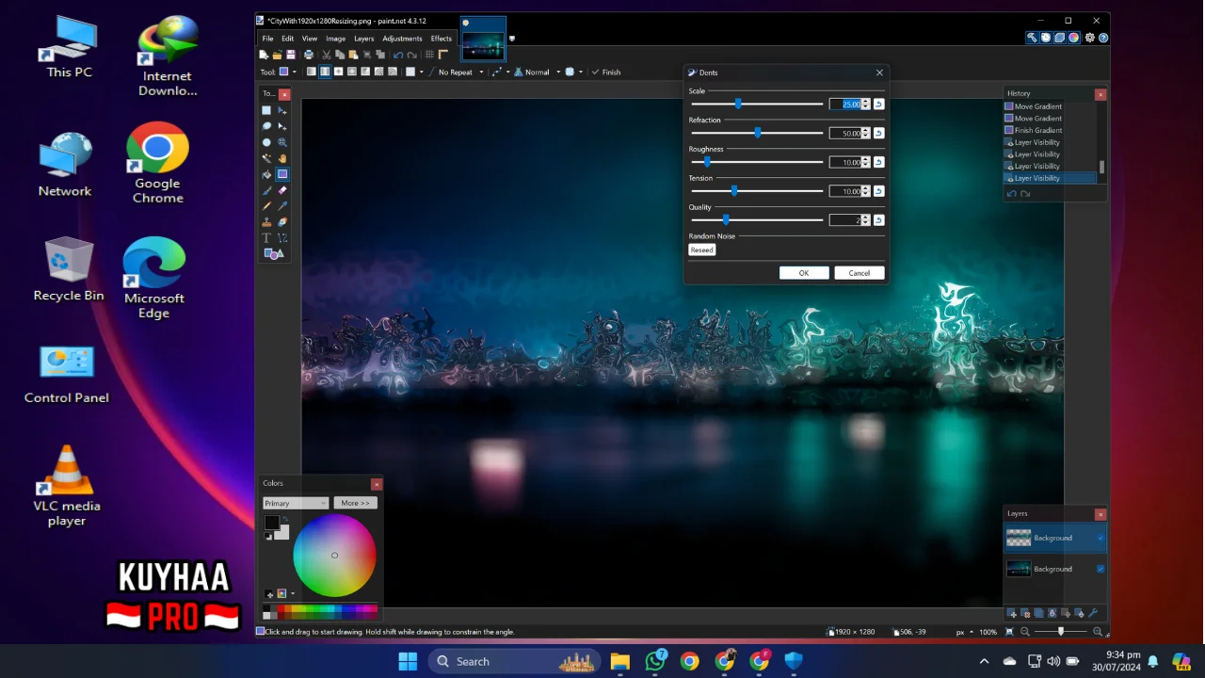Open the image list dropdown arrow

coord(512,39)
